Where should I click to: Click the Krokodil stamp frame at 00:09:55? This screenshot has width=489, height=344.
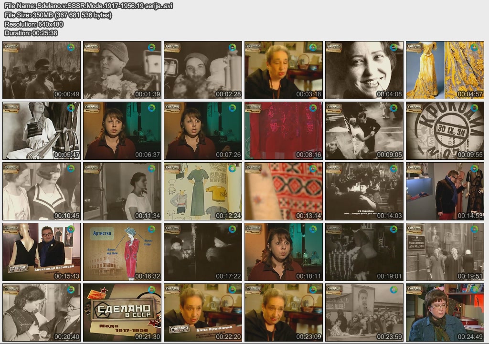(x=445, y=131)
